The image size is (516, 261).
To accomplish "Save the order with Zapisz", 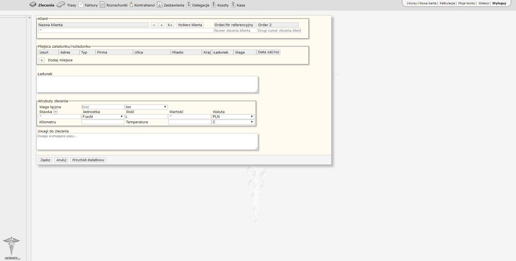I will coord(45,160).
